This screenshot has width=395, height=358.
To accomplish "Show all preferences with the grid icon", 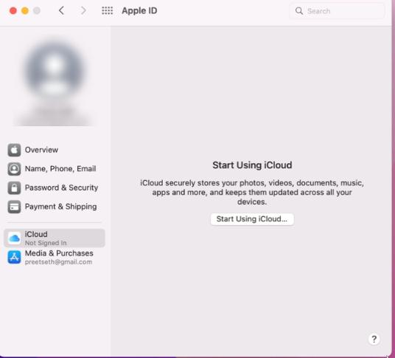I will pyautogui.click(x=107, y=10).
